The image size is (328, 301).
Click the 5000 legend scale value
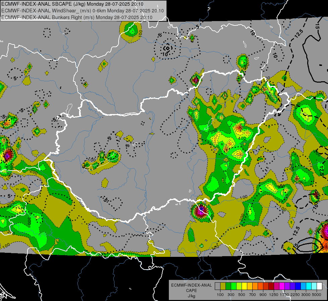317,295
